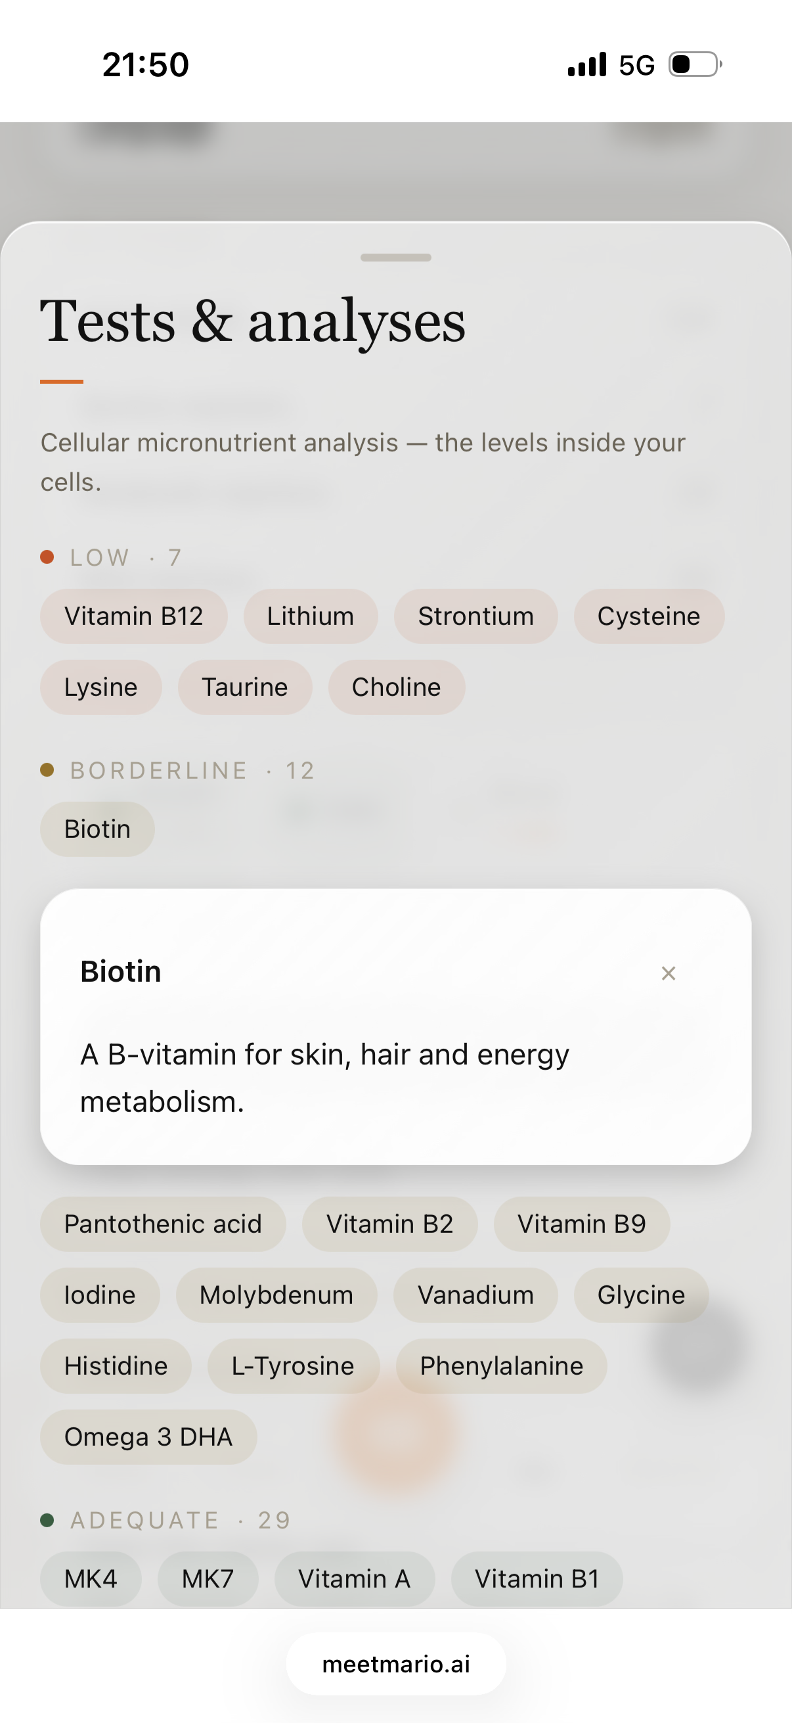This screenshot has height=1723, width=792.
Task: Tap the Choline chip
Action: (x=397, y=687)
